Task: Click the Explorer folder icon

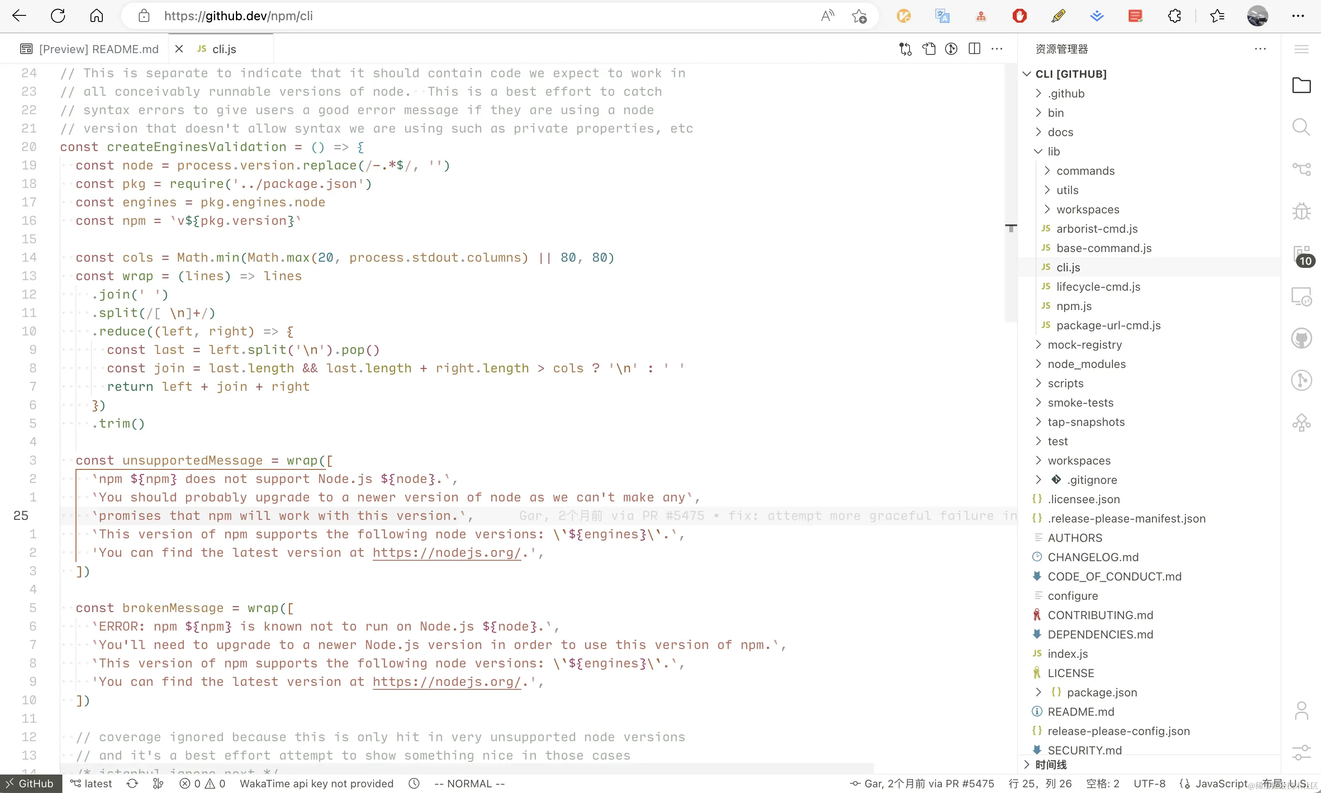Action: click(x=1301, y=86)
